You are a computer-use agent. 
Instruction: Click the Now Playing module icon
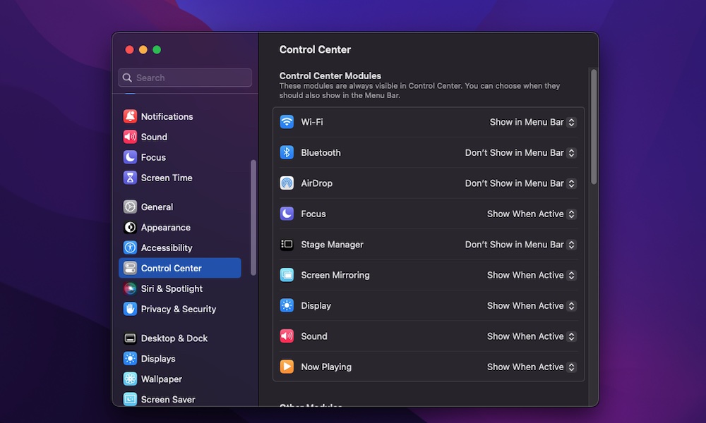[x=287, y=367]
